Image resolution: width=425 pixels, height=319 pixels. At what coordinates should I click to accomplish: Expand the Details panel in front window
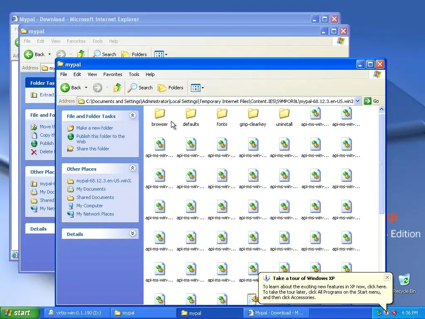[132, 233]
